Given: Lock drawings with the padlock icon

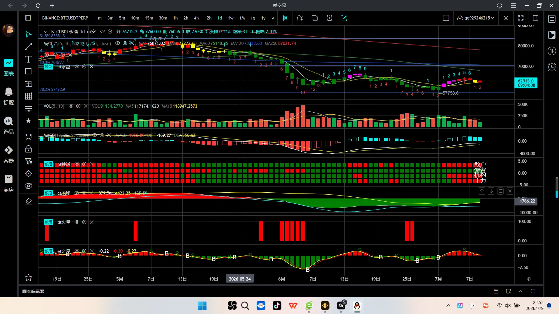Looking at the screenshot, I should tap(28, 149).
